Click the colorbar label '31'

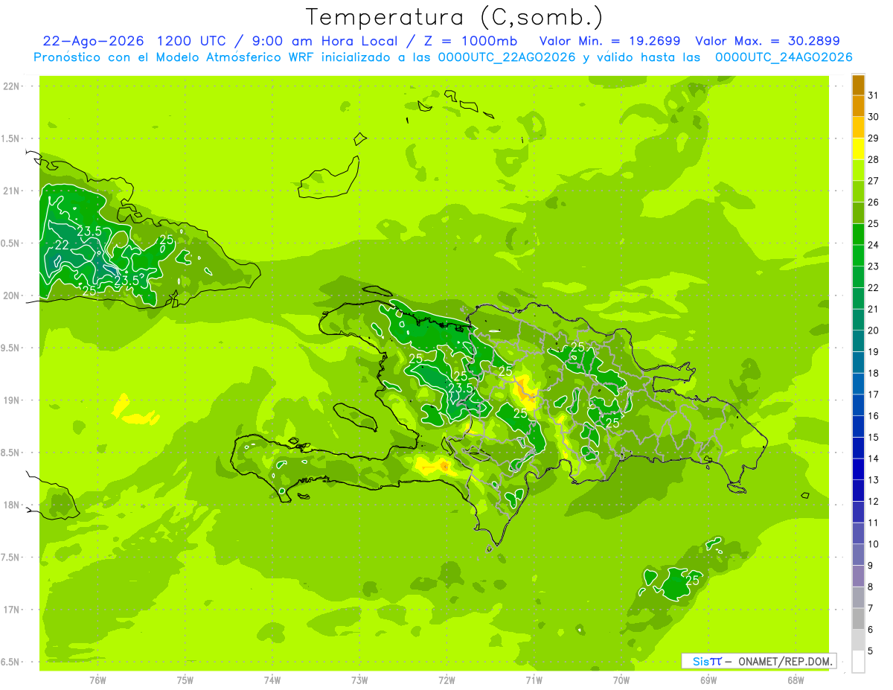[873, 95]
